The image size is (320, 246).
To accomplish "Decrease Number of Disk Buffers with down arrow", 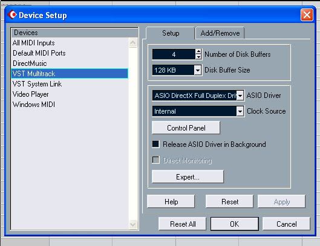I will pyautogui.click(x=198, y=57).
